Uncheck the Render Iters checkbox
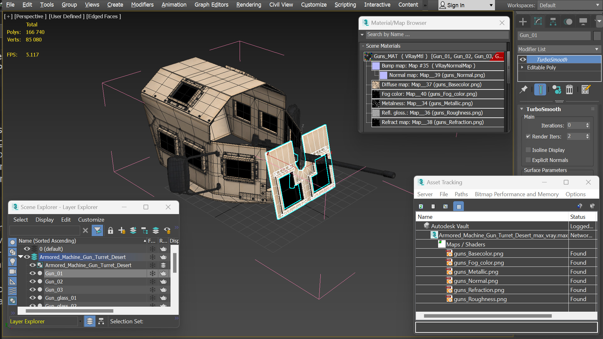The height and width of the screenshot is (339, 603). click(x=528, y=137)
